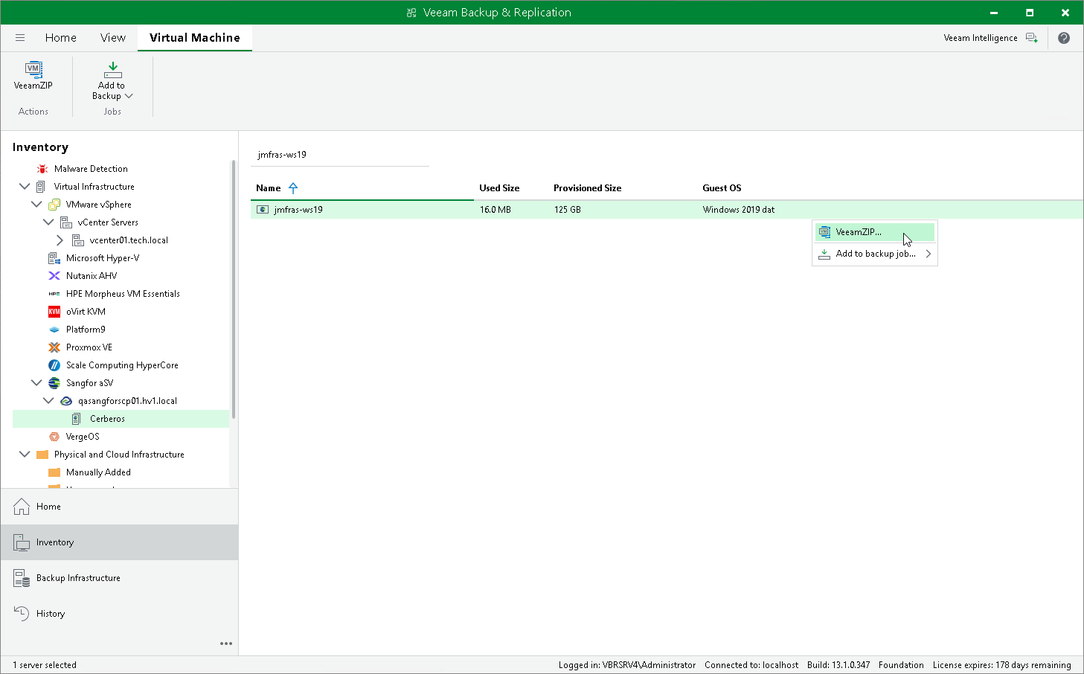The image size is (1084, 674).
Task: Open the hamburger main menu
Action: click(x=20, y=37)
